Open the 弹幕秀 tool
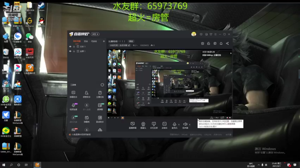The height and width of the screenshot is (168, 300). [87, 119]
